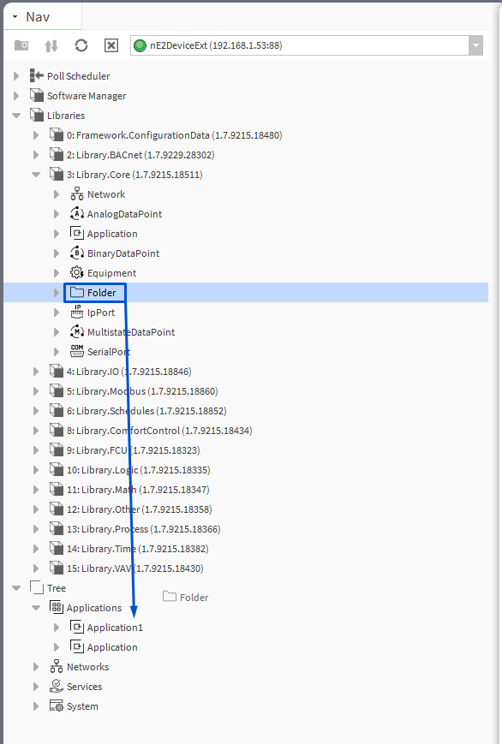The width and height of the screenshot is (502, 744).
Task: Select the BinaryDataPoint label
Action: pyautogui.click(x=123, y=253)
